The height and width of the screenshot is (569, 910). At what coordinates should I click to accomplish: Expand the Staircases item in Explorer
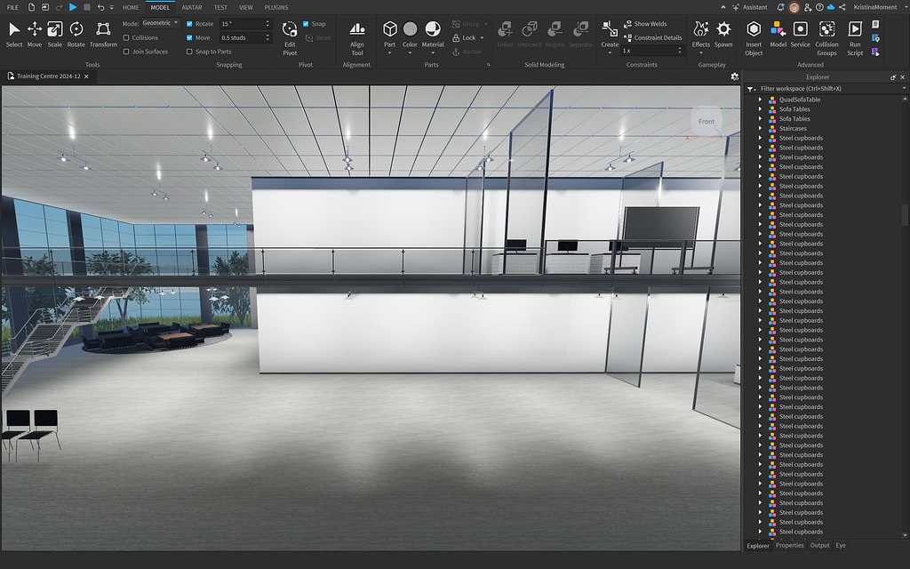(x=761, y=128)
